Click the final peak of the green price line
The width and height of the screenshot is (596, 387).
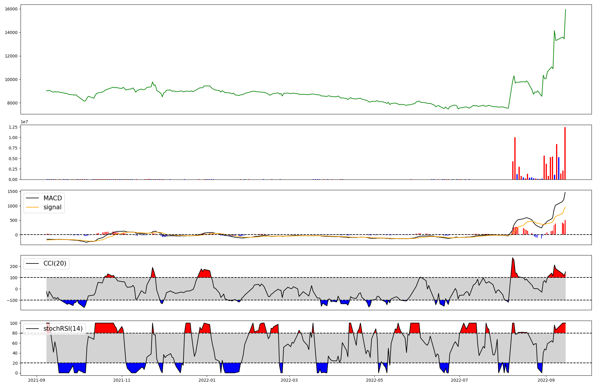[x=565, y=10]
